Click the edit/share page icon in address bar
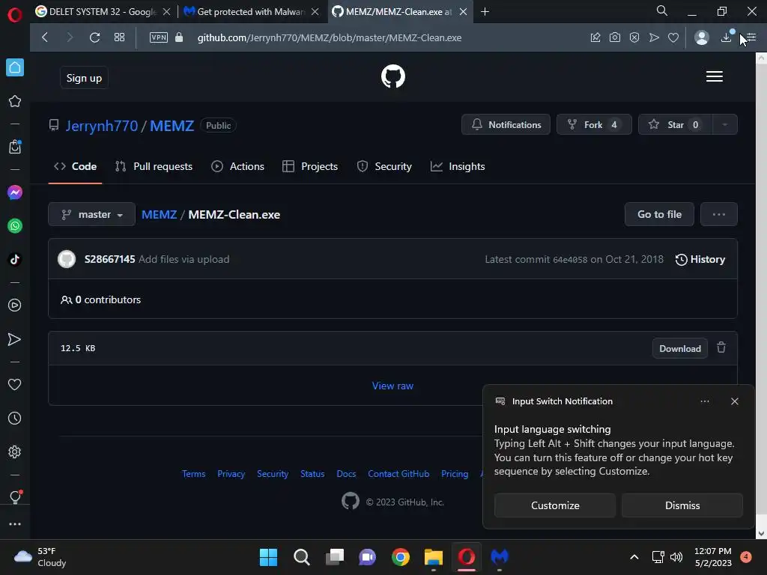The height and width of the screenshot is (575, 767). [595, 37]
